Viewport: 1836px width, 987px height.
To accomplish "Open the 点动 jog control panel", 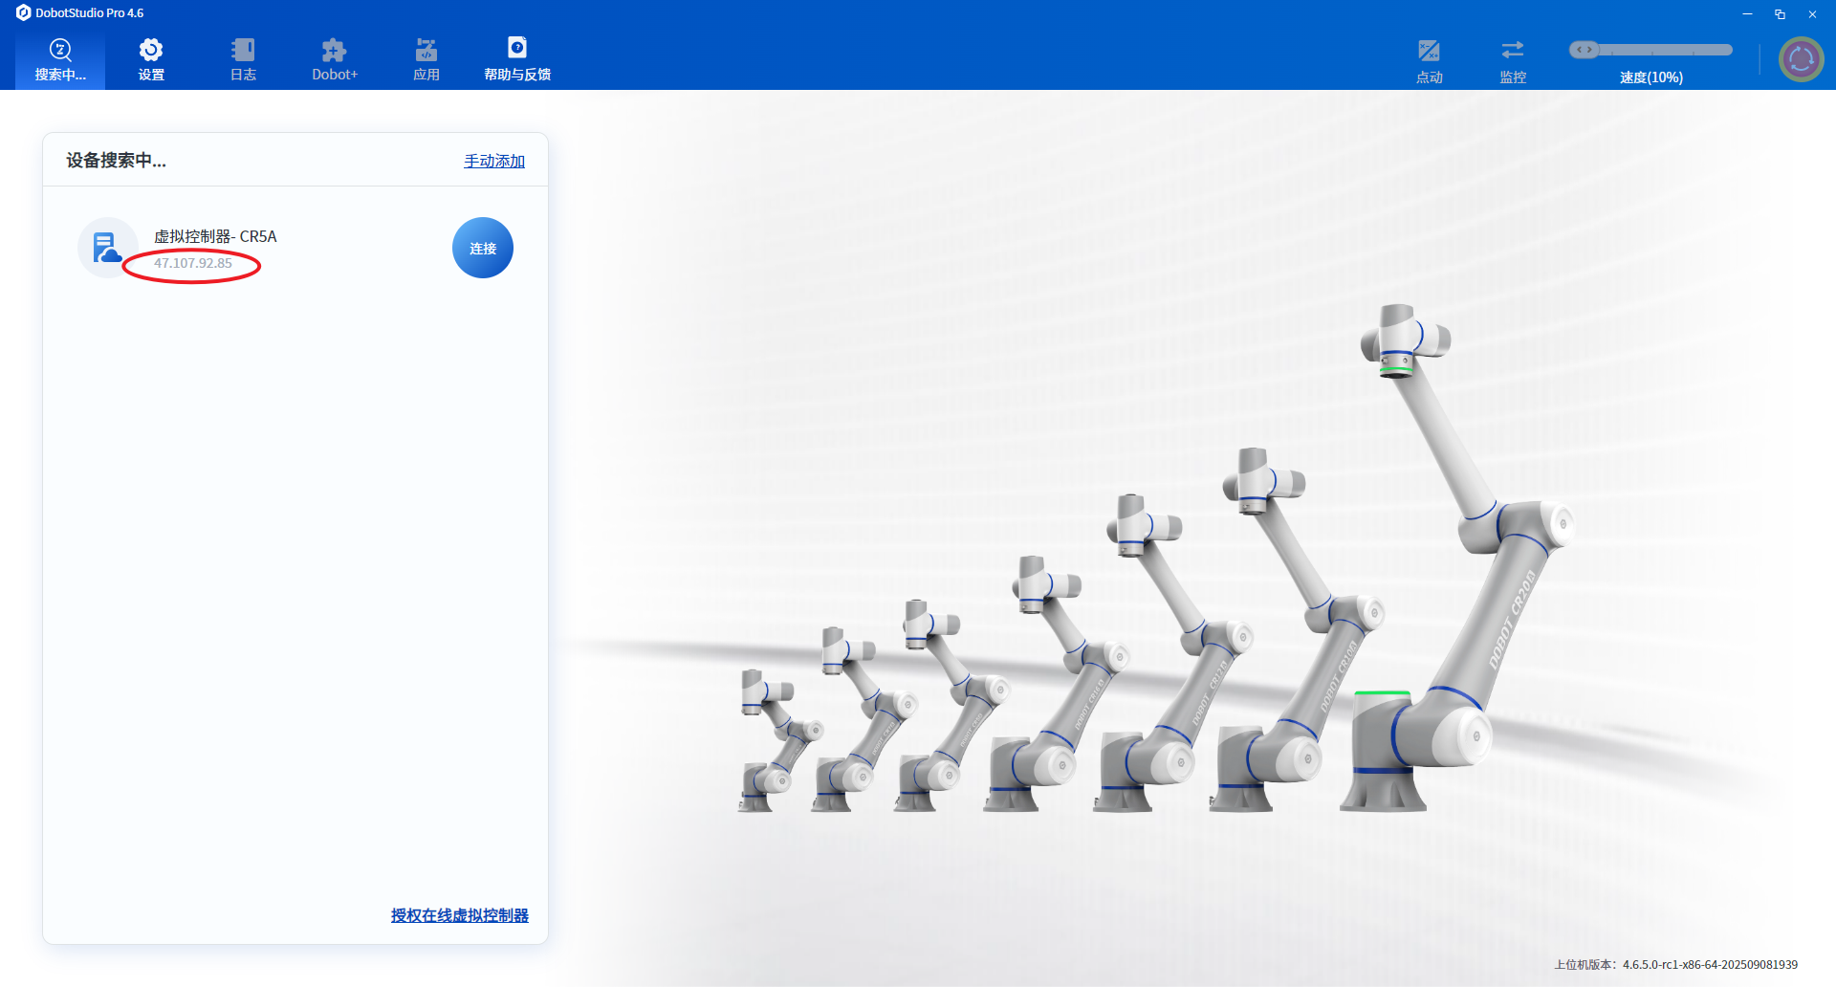I will (1429, 52).
